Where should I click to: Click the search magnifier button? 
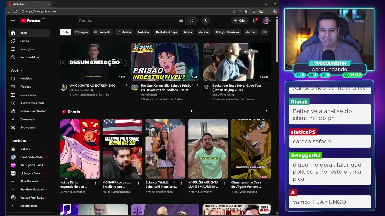(x=192, y=21)
